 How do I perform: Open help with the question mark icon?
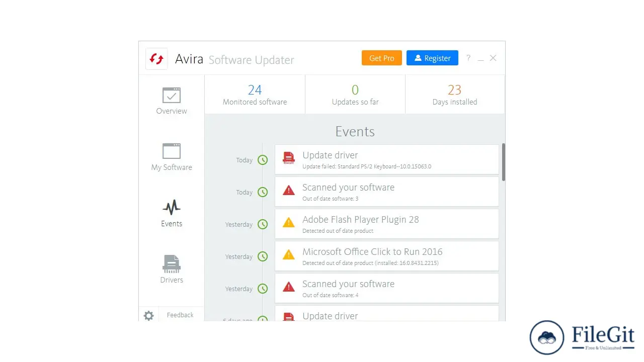(x=468, y=58)
